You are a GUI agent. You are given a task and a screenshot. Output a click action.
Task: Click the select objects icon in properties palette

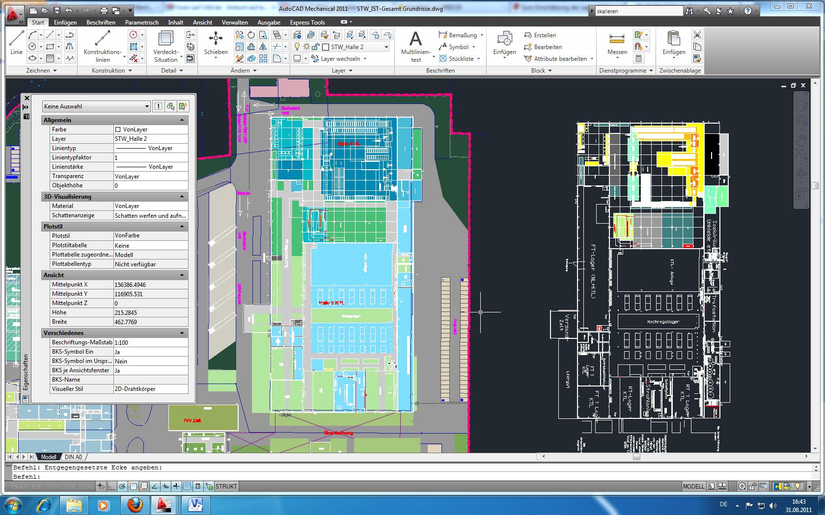[170, 106]
